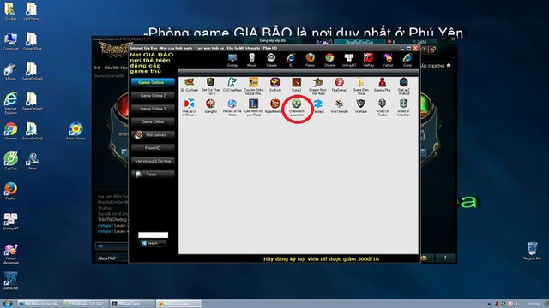Switch to Game Online 3 category
This screenshot has height=308, width=549.
[x=153, y=109]
